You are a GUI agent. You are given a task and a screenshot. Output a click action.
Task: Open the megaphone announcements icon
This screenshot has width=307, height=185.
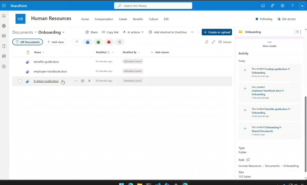tap(263, 6)
